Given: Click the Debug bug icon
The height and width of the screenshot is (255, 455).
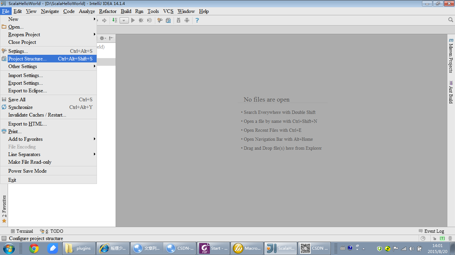Looking at the screenshot, I should (x=141, y=20).
